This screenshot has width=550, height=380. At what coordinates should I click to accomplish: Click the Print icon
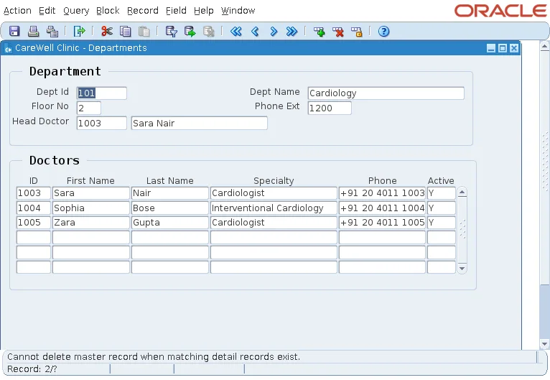click(x=33, y=31)
